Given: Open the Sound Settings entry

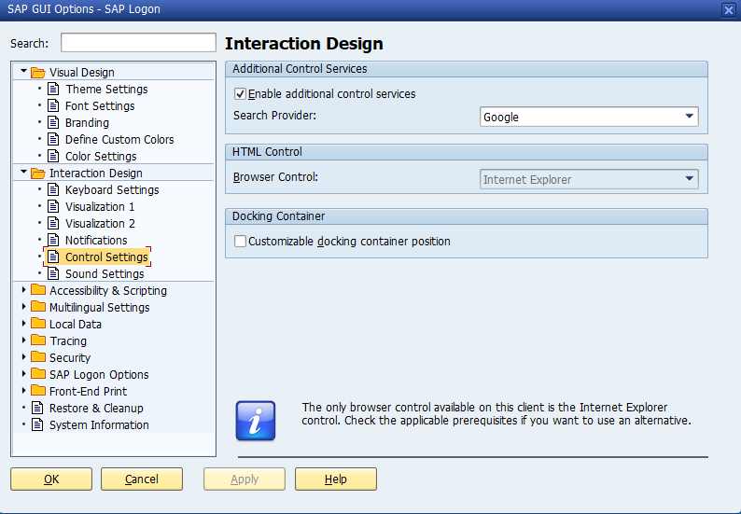Looking at the screenshot, I should pos(105,273).
